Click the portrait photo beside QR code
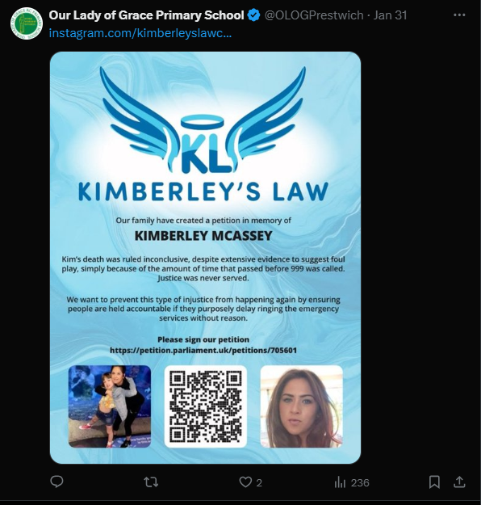Viewport: 481px width, 505px height. point(302,406)
